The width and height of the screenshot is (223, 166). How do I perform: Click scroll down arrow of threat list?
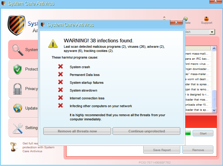[x=214, y=110]
